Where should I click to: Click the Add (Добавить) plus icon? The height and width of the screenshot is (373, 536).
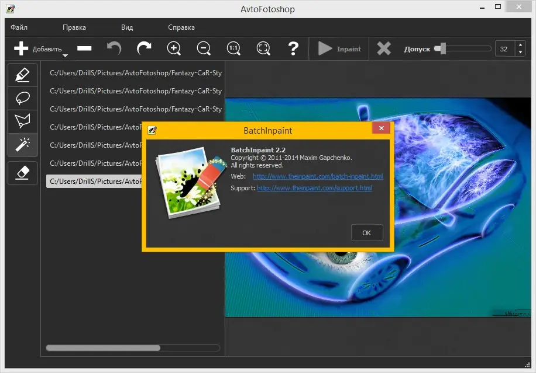click(21, 48)
